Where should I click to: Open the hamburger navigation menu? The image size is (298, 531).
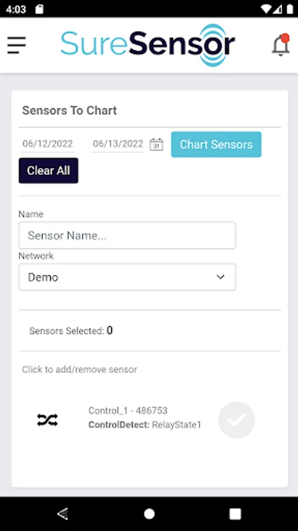pos(16,45)
